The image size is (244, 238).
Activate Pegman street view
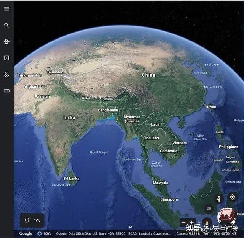click(218, 199)
